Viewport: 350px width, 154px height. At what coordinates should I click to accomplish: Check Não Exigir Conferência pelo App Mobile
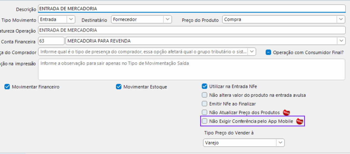204,121
